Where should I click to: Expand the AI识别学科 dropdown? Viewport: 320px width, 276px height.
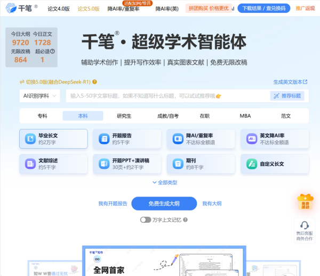(x=40, y=96)
